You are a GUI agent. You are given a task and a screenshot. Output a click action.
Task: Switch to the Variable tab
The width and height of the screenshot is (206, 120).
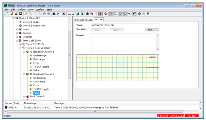tap(79, 20)
